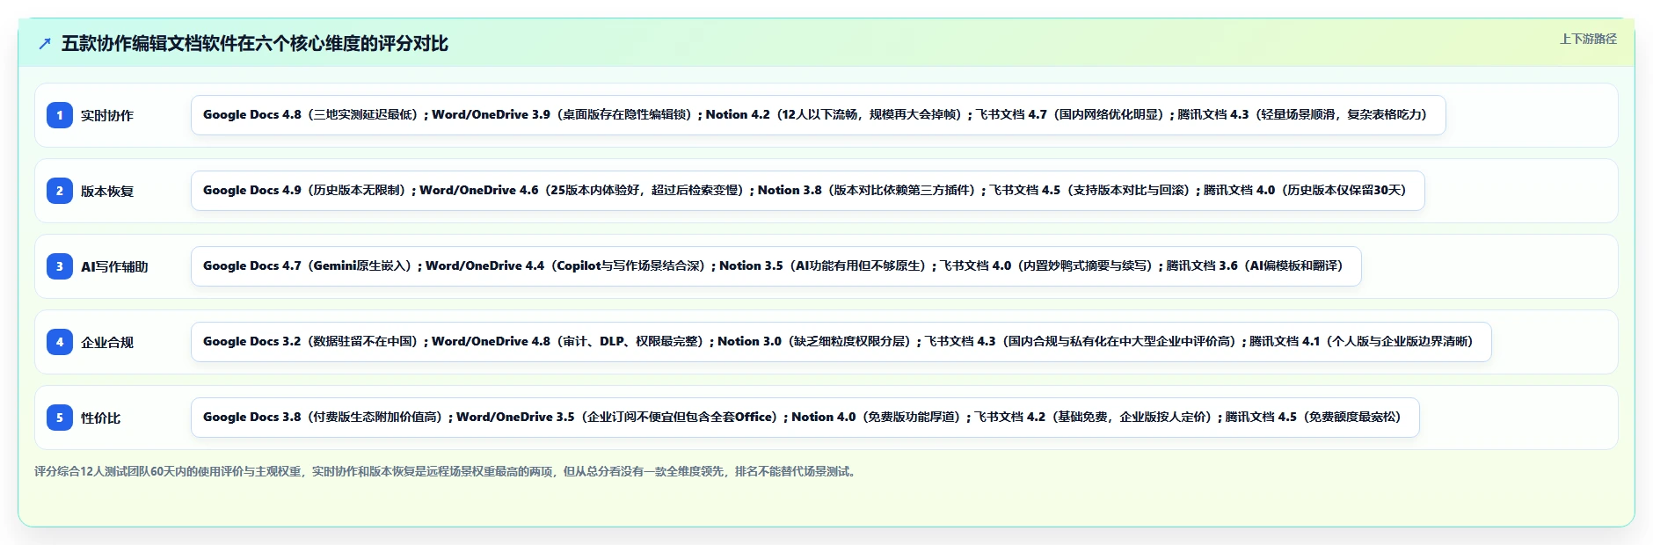1653x545 pixels.
Task: Click number badge 2 for 版本恢复
Action: coord(60,191)
